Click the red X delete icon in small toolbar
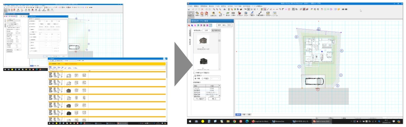This screenshot has height=127, width=406. 202,9
